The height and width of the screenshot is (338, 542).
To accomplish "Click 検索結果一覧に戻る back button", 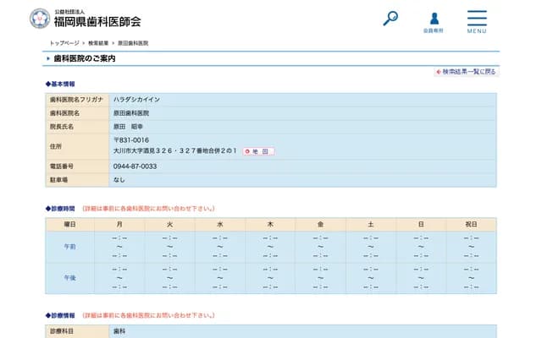I will click(x=466, y=72).
